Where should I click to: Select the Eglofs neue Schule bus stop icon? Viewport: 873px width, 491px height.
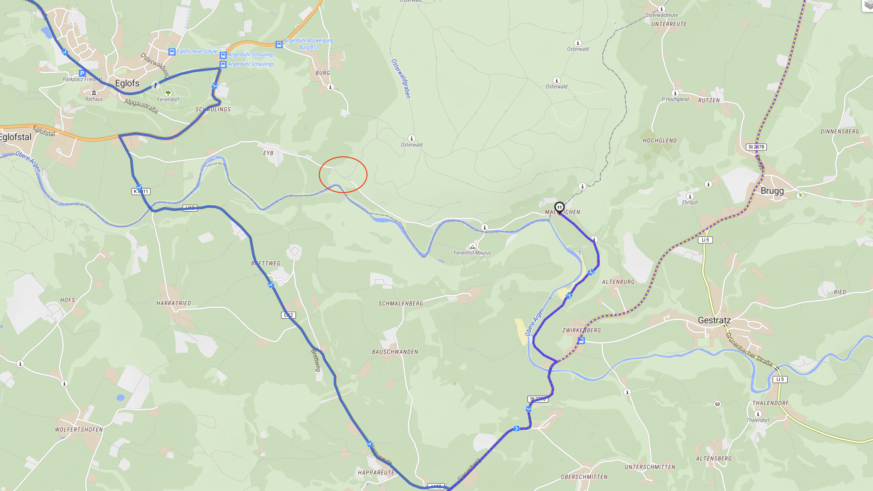click(x=172, y=52)
